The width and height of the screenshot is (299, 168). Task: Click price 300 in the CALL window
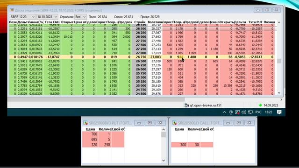pos(183,145)
